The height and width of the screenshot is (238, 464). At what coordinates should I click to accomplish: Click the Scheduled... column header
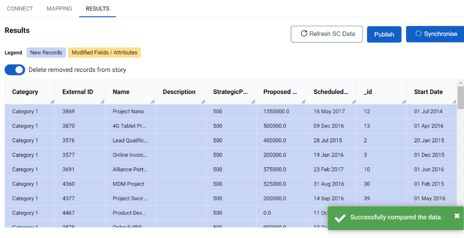point(331,92)
